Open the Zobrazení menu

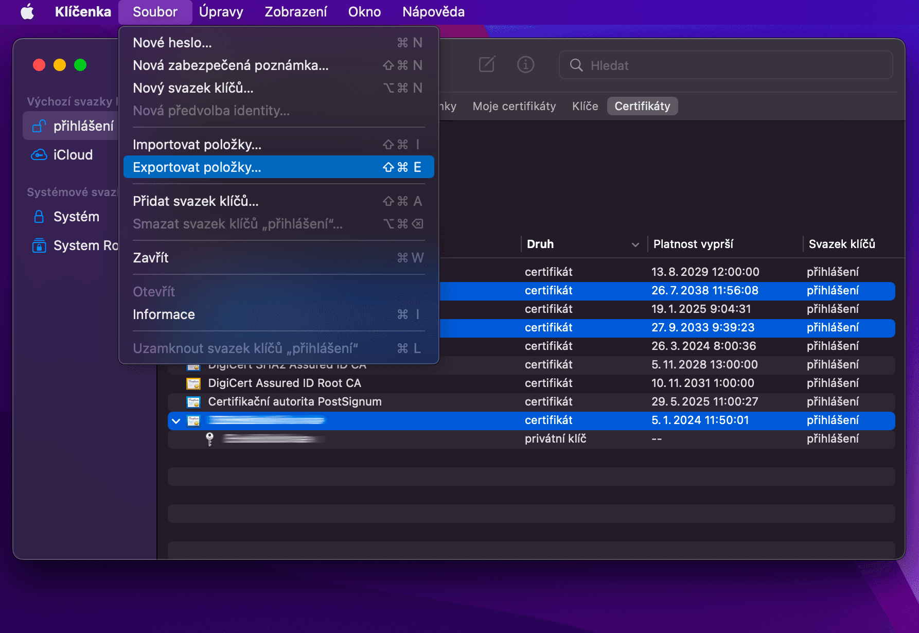pos(295,11)
